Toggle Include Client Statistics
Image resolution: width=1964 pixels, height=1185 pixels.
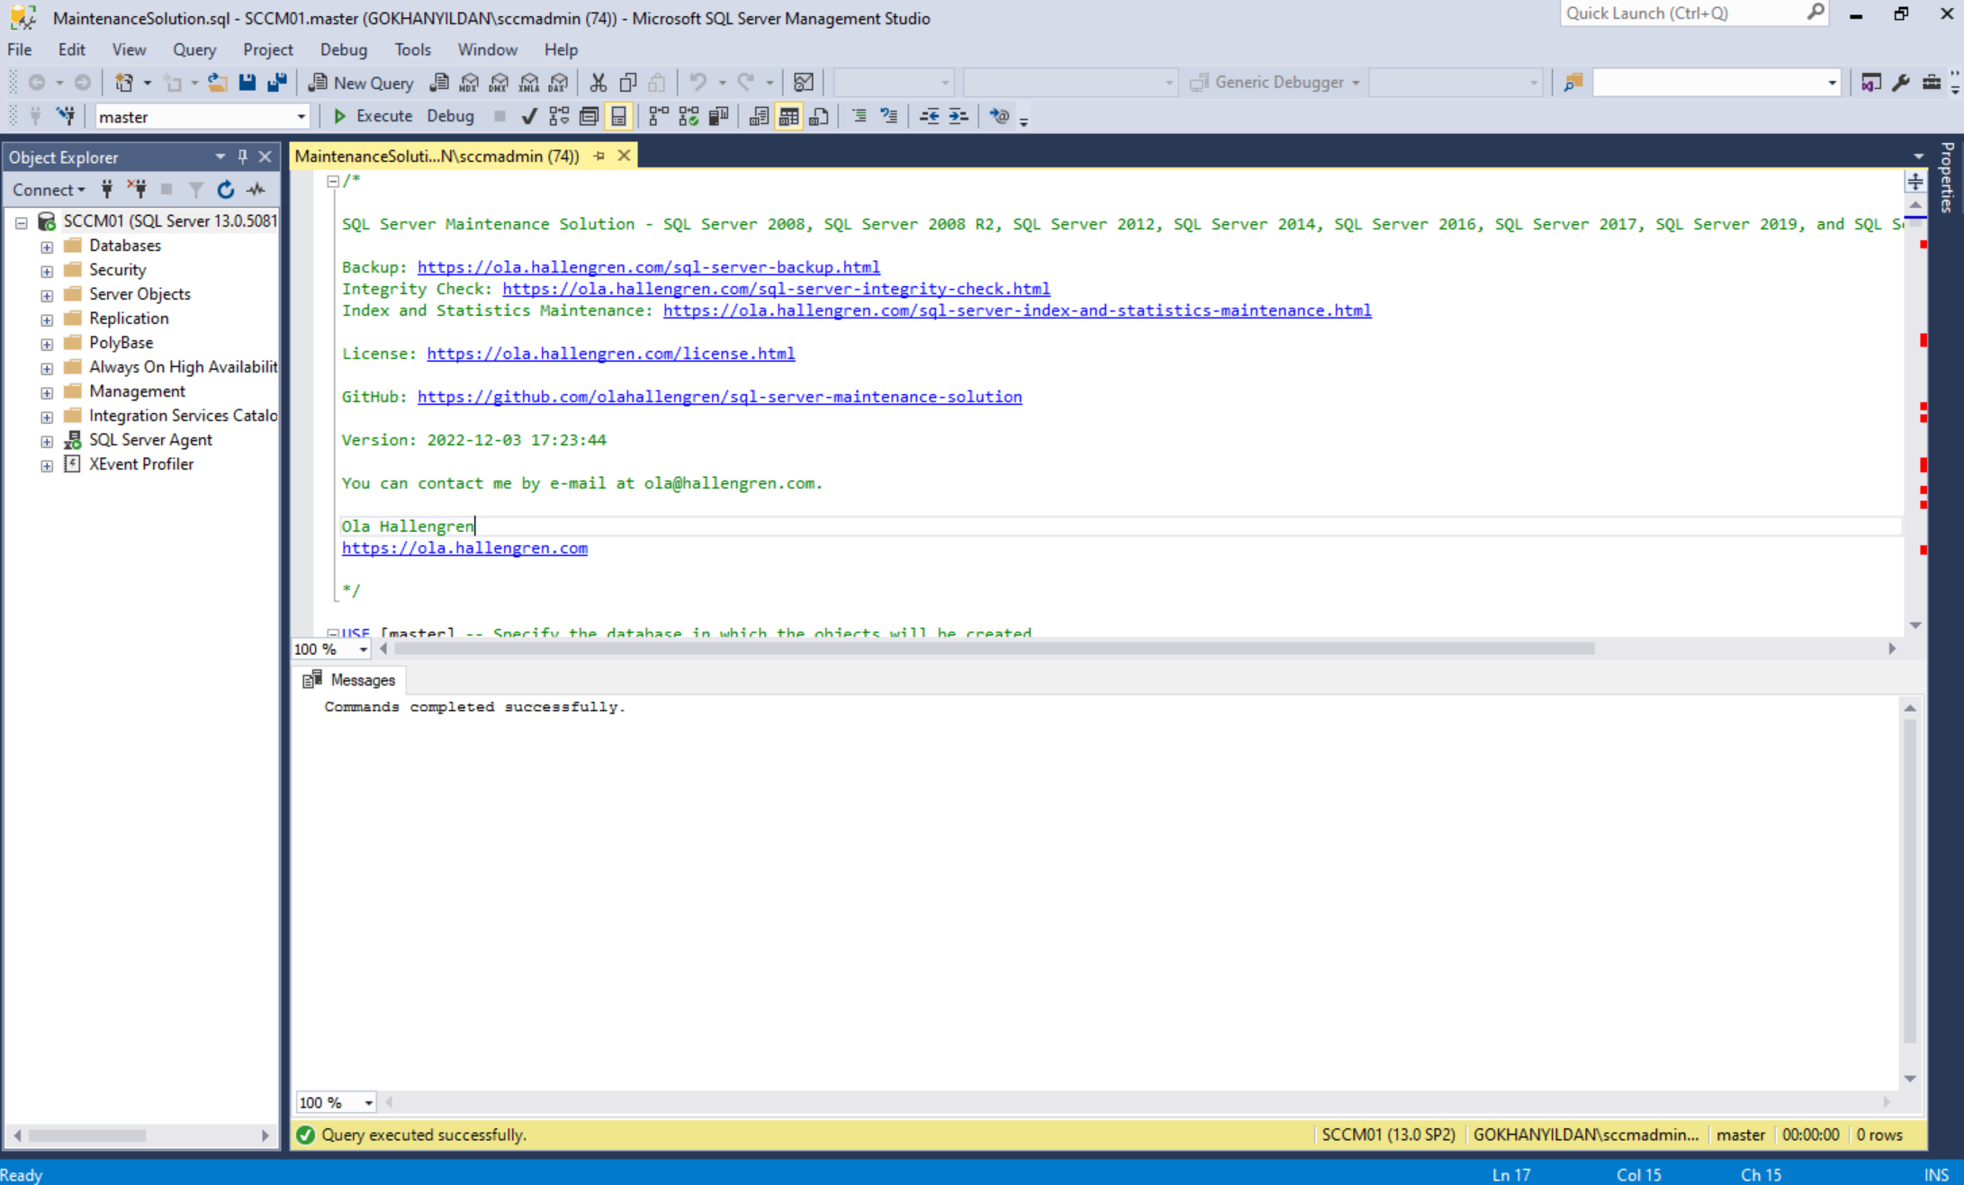point(718,116)
